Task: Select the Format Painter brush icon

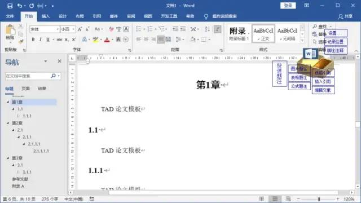Action: point(21,42)
